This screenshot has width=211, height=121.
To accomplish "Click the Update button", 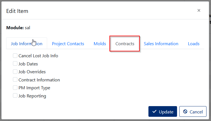I will tap(163, 111).
